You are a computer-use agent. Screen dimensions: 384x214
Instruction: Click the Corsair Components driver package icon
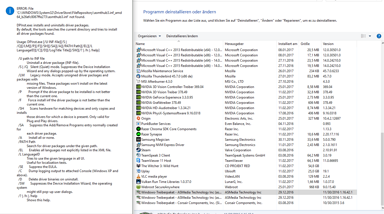click(x=138, y=203)
